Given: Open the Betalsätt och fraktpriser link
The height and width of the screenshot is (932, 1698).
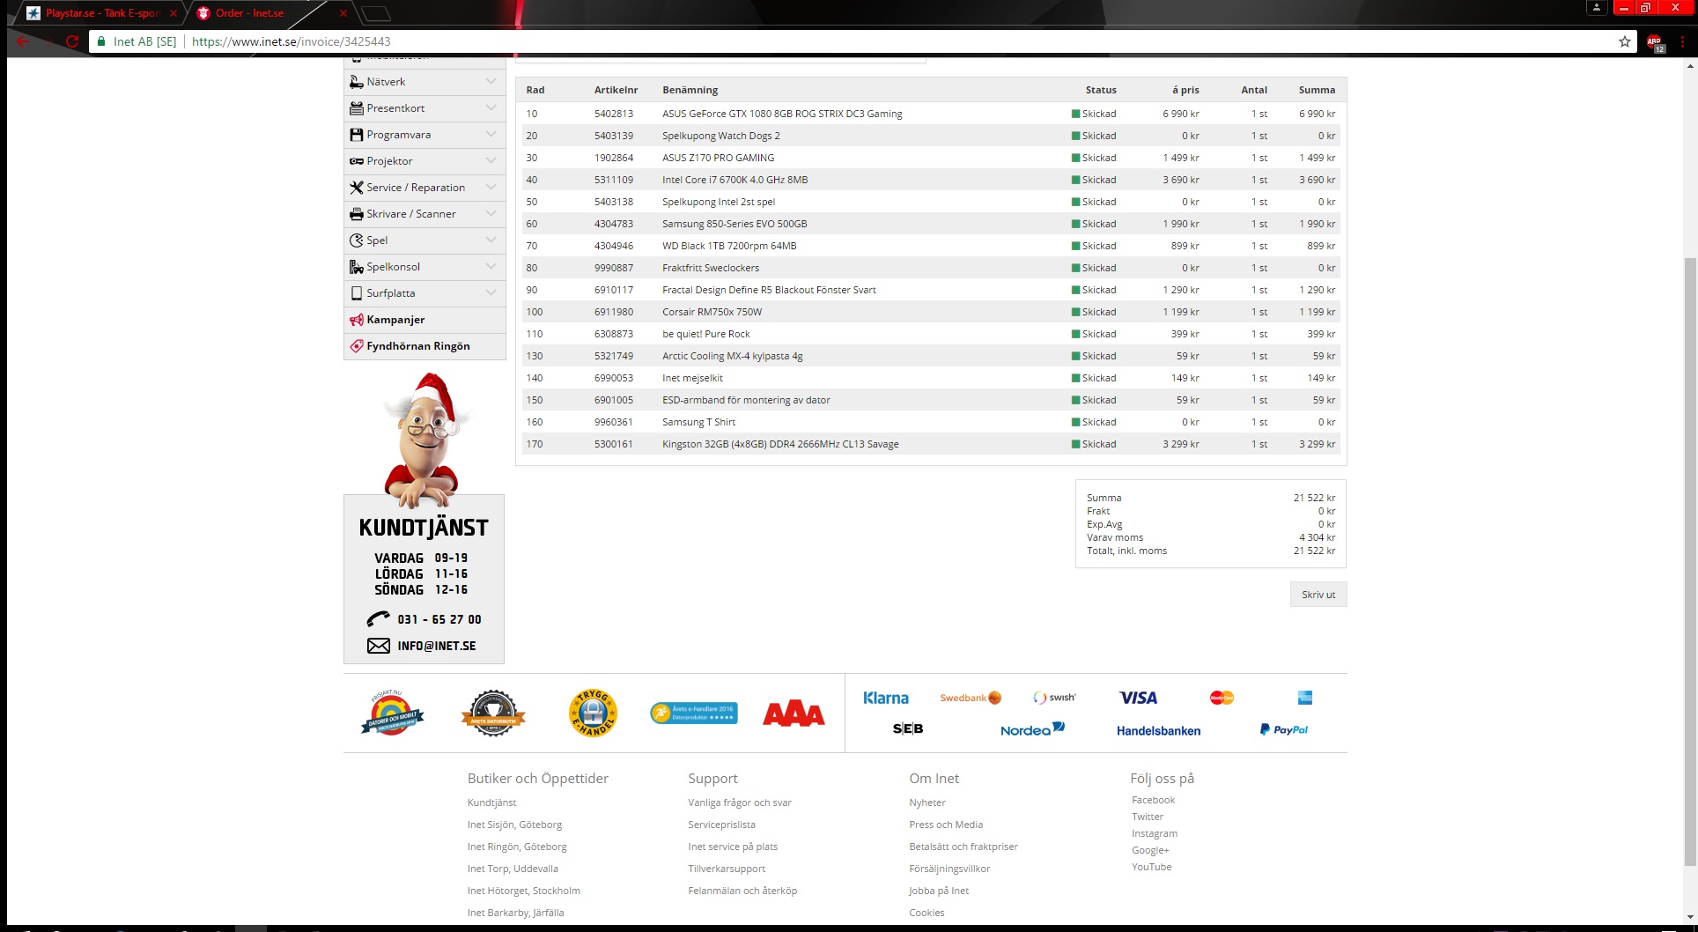Looking at the screenshot, I should (x=963, y=847).
